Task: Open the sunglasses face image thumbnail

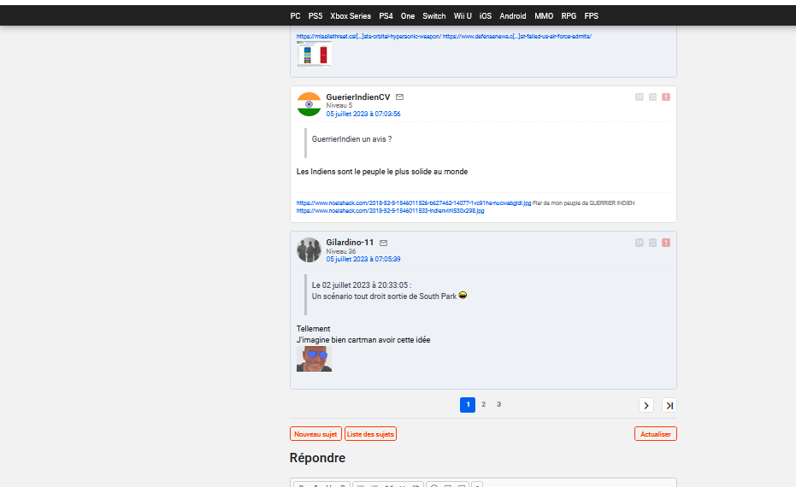Action: click(x=314, y=359)
